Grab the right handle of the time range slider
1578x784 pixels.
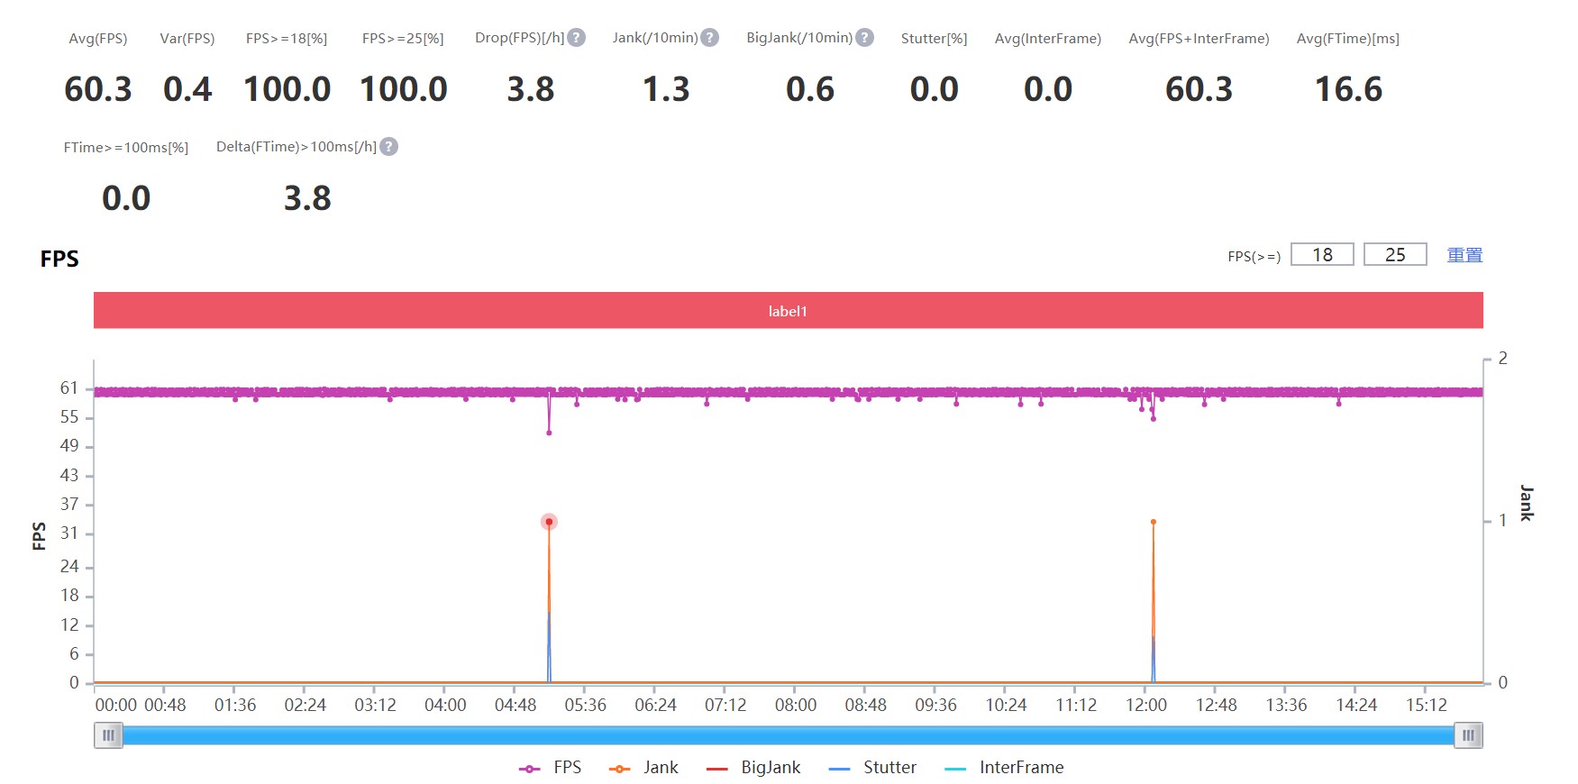(1468, 735)
